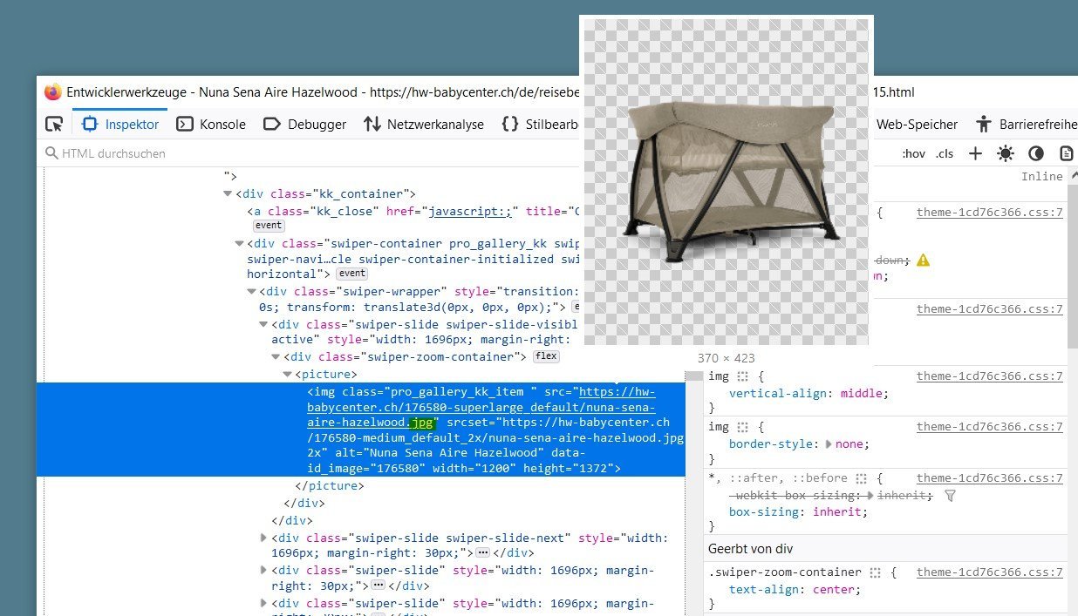Click the filter funnel beside webkit-box-sizing

(x=951, y=495)
